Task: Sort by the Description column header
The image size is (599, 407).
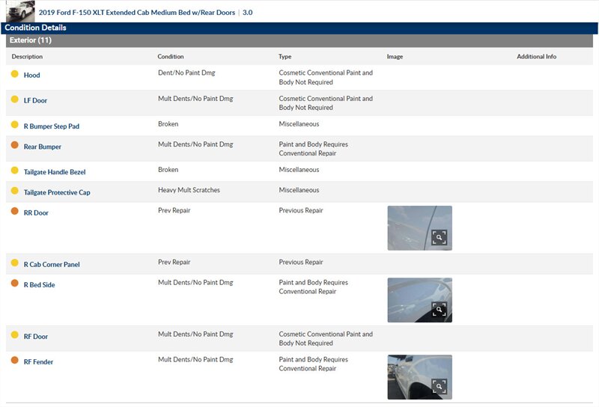Action: point(27,57)
